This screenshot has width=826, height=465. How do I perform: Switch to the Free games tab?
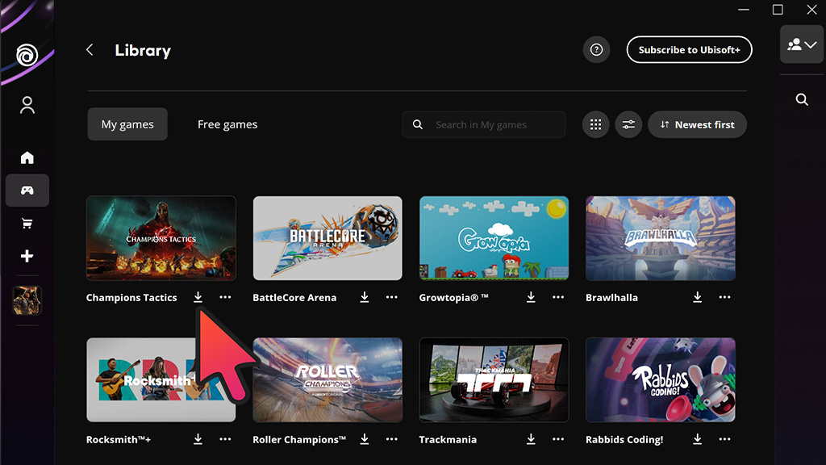pyautogui.click(x=227, y=124)
